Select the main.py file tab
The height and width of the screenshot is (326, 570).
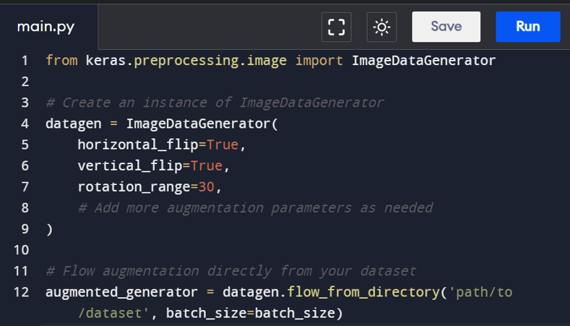[x=46, y=27]
